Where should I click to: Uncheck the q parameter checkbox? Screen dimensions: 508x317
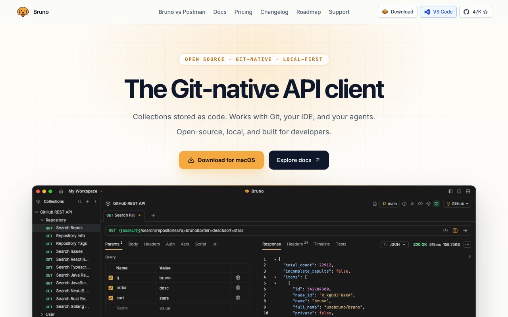pos(111,278)
